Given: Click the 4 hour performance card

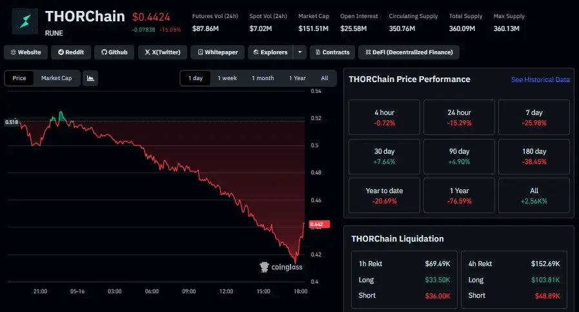Looking at the screenshot, I should [x=384, y=117].
